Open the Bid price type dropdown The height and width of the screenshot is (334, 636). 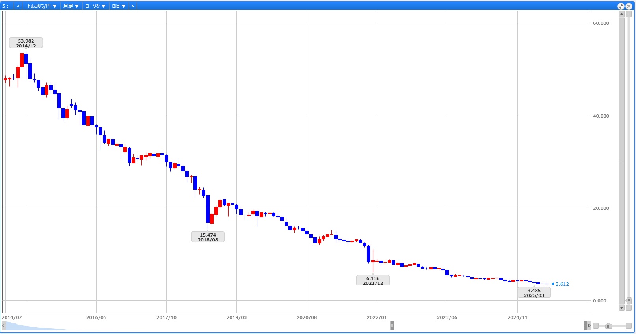pos(119,6)
